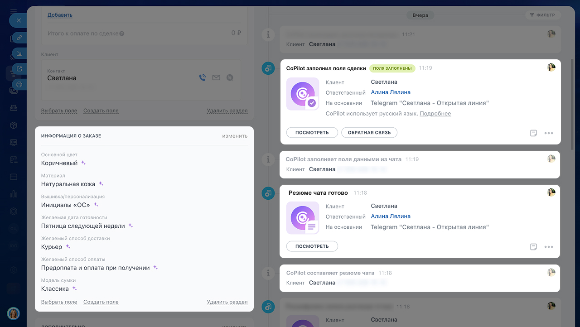Click ПОСМОТРЕТЬ on CoPilot filled fields card

pyautogui.click(x=312, y=133)
